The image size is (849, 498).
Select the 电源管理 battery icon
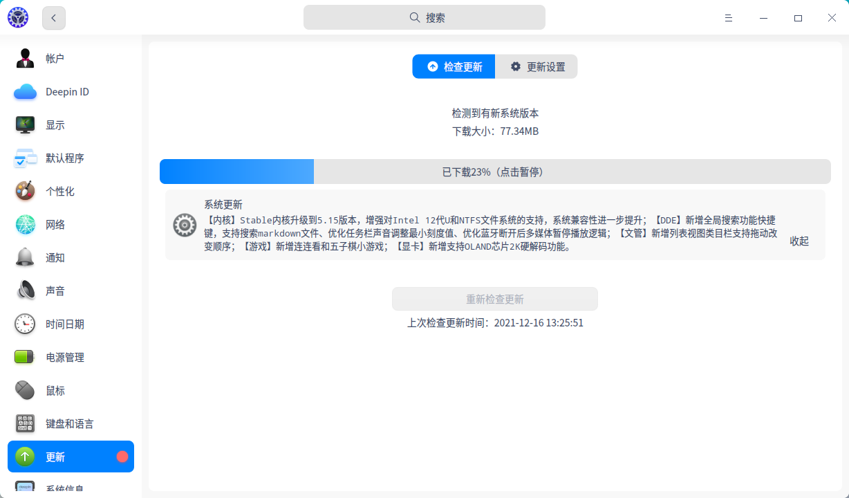click(26, 358)
